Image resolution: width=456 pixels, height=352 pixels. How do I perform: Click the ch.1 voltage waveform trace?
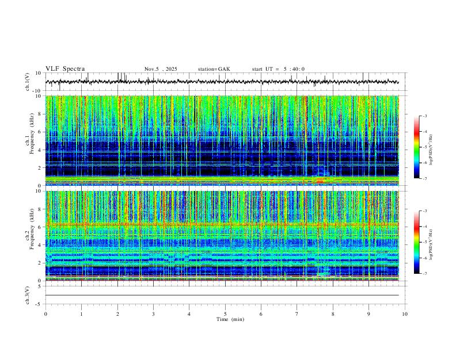pyautogui.click(x=222, y=82)
